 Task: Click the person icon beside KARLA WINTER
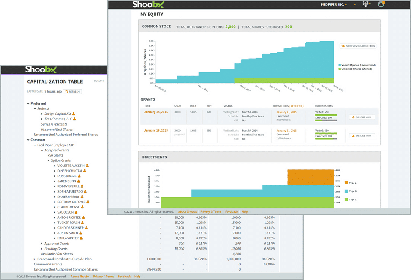81,238
